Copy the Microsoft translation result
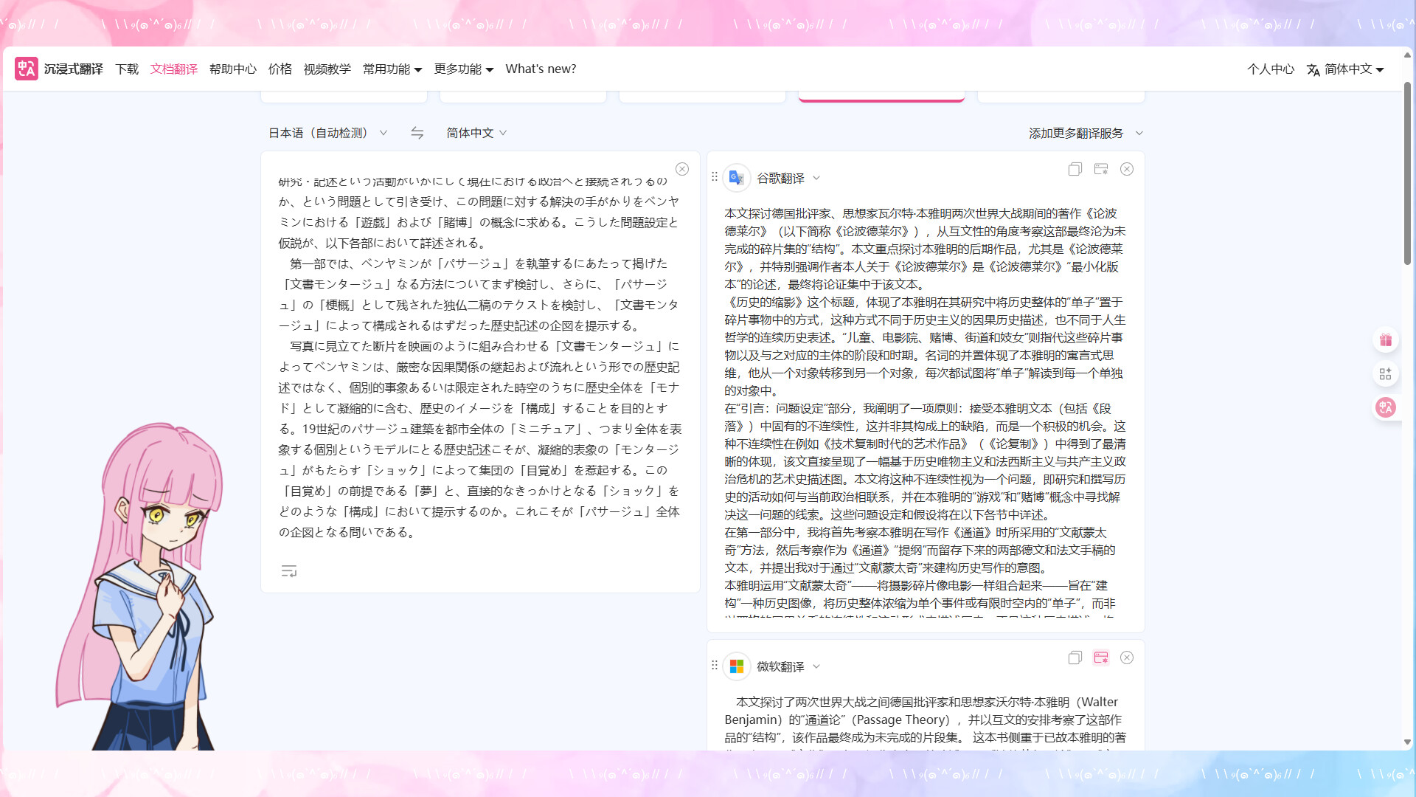 (x=1075, y=658)
